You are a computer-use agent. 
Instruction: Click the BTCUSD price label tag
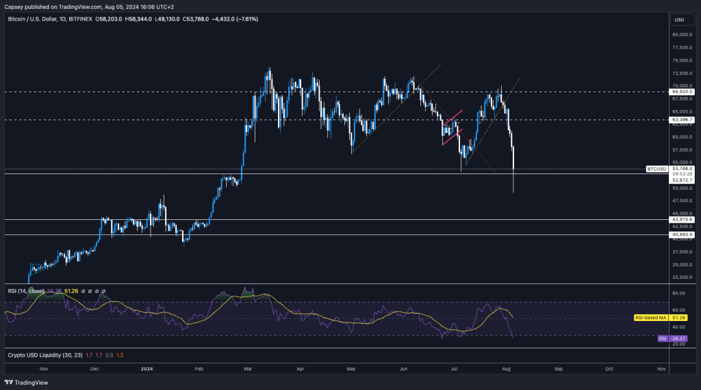657,168
